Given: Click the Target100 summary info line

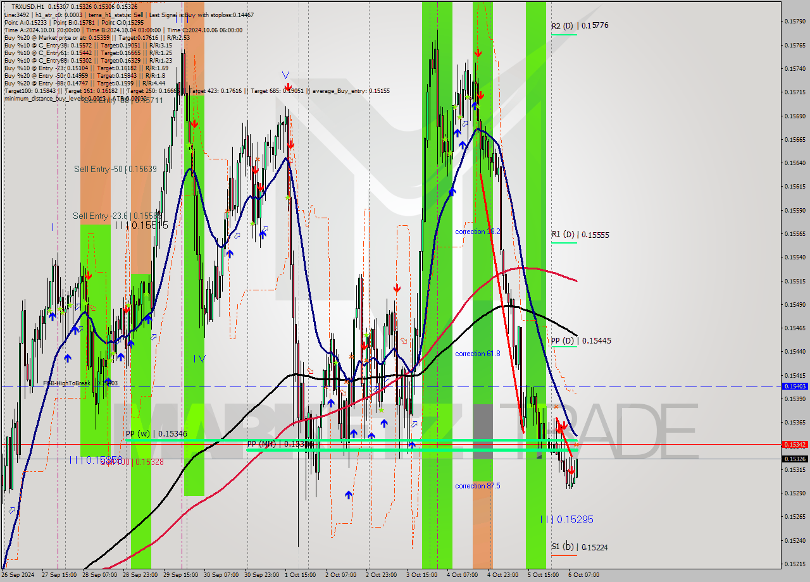Looking at the screenshot, I should pyautogui.click(x=197, y=91).
